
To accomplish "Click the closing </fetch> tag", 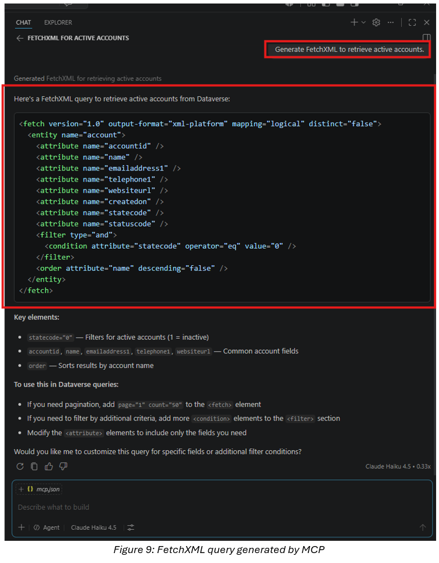I will click(36, 290).
